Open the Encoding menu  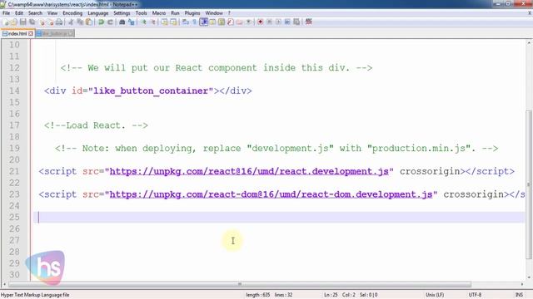[x=72, y=13]
